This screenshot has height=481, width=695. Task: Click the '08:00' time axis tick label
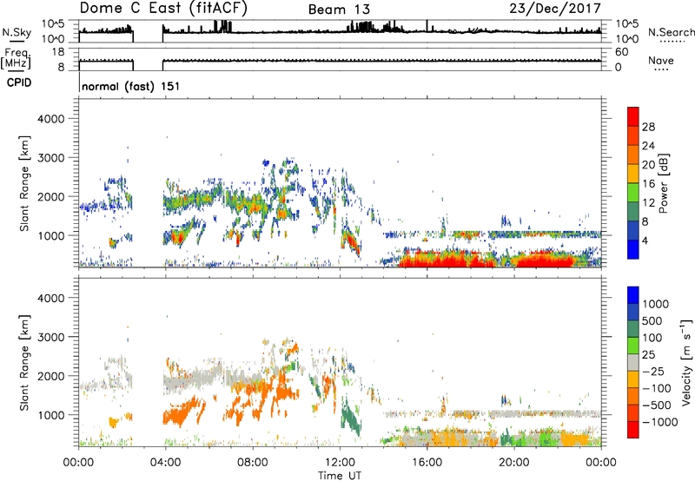(253, 463)
